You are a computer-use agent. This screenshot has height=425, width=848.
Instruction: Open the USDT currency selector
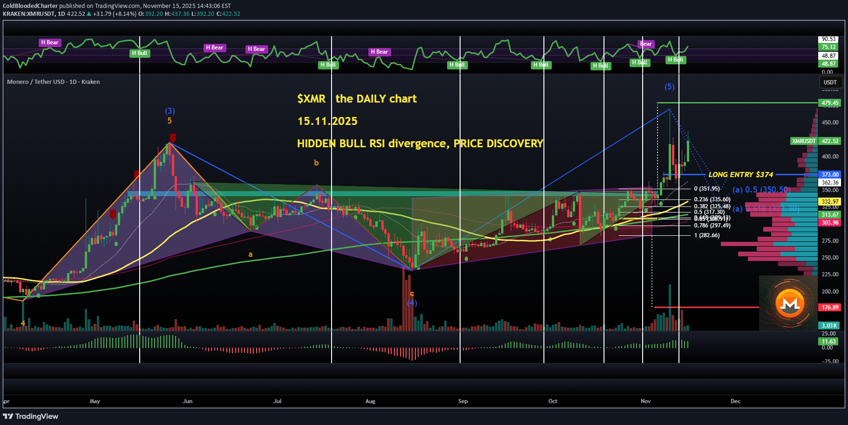830,82
